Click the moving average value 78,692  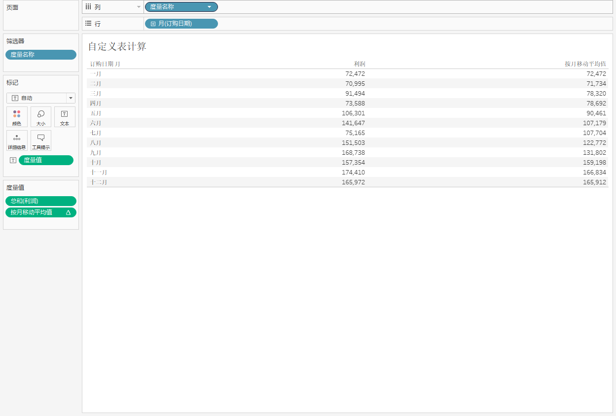tap(596, 104)
